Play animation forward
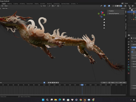 (54, 83)
